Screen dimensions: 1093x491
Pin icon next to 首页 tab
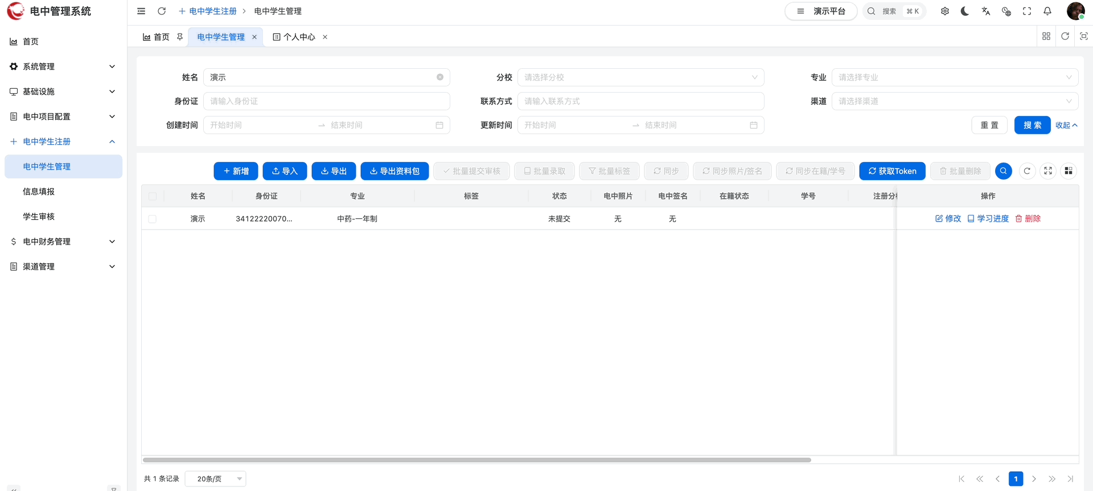point(180,37)
